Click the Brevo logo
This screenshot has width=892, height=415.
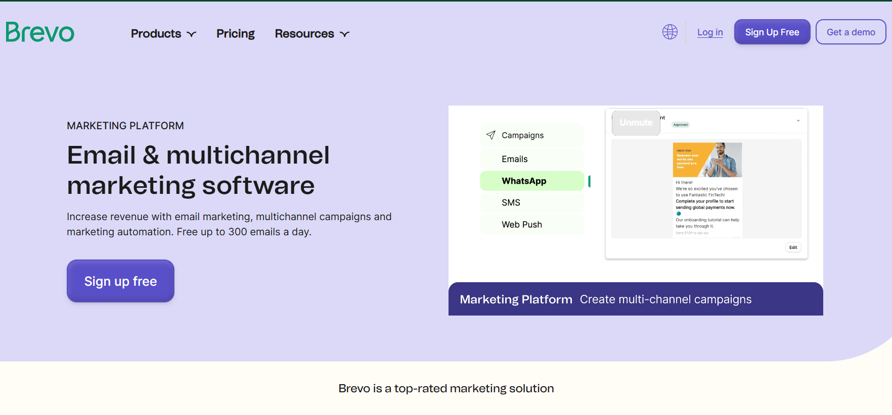(40, 32)
